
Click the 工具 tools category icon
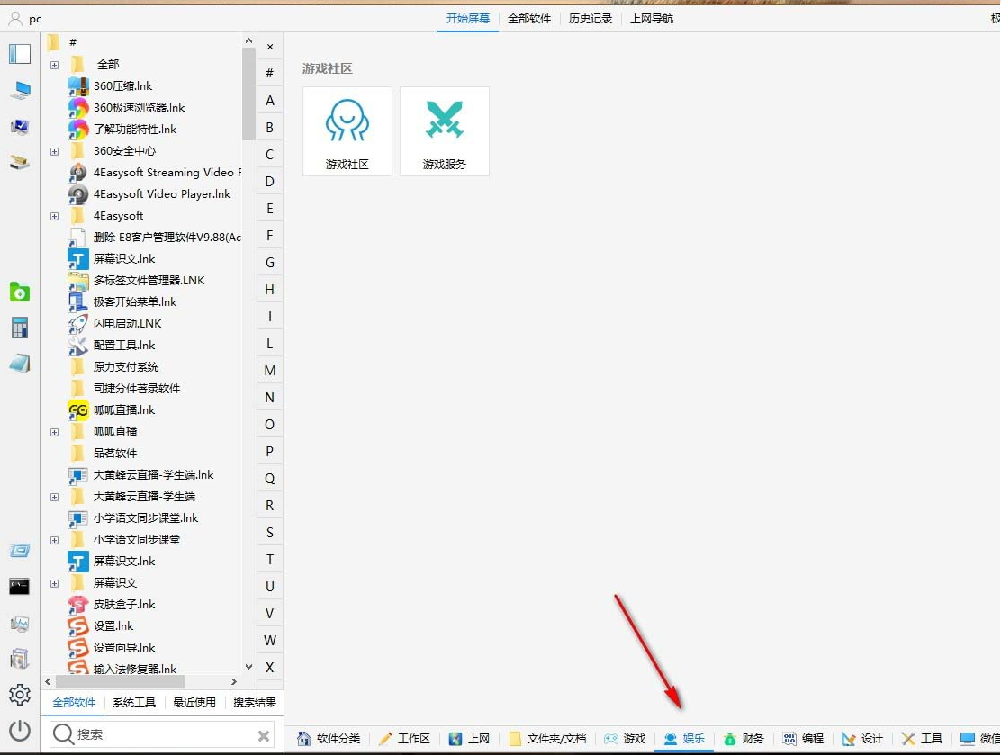[x=921, y=737]
